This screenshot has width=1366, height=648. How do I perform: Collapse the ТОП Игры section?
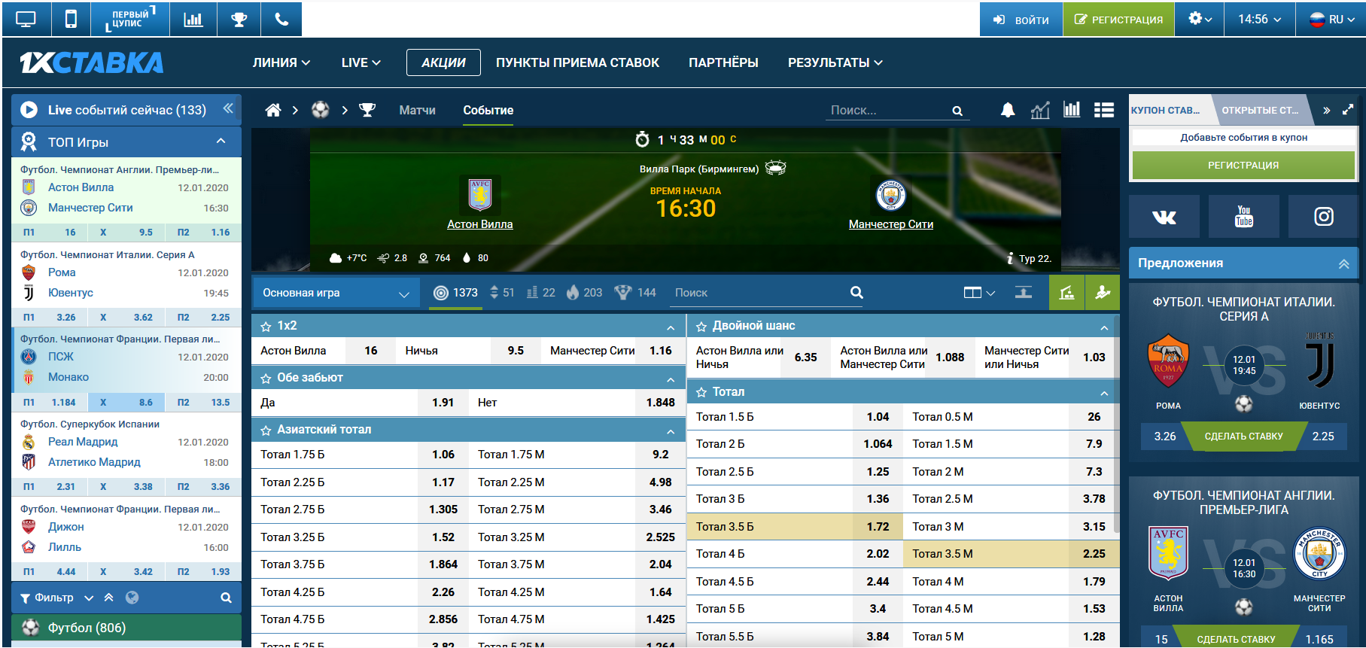tap(221, 141)
